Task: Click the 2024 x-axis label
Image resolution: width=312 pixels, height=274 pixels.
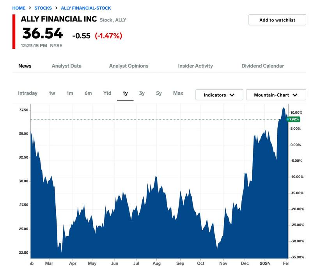Action: [265, 263]
